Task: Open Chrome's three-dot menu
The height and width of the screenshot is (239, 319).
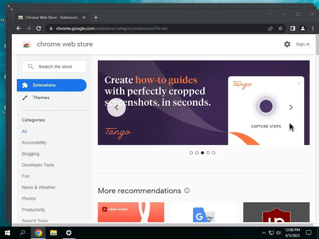Action: (313, 28)
